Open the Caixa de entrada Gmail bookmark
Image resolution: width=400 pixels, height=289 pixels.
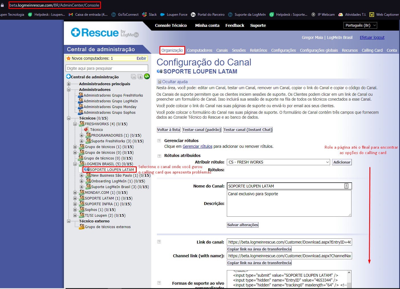point(88,15)
